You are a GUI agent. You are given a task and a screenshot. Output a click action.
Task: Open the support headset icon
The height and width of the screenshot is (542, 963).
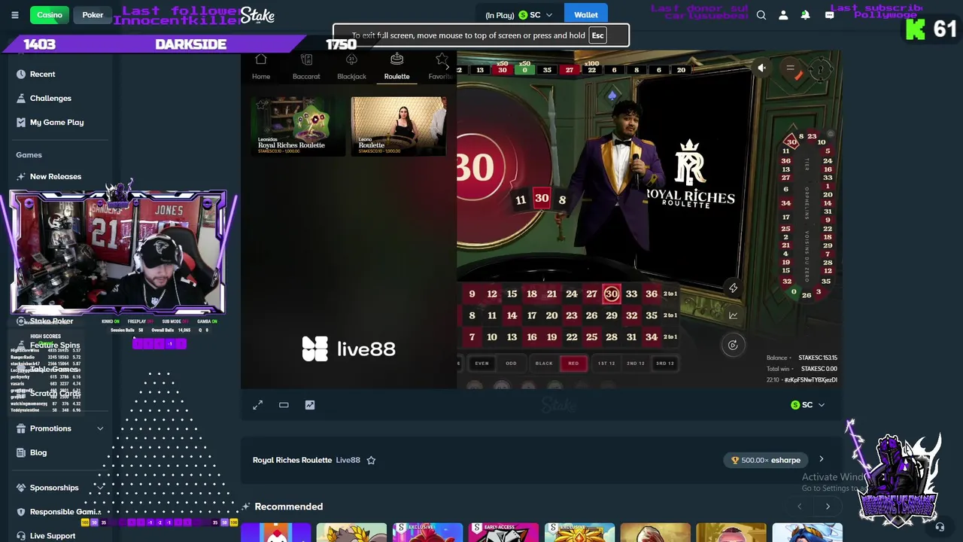tap(940, 527)
